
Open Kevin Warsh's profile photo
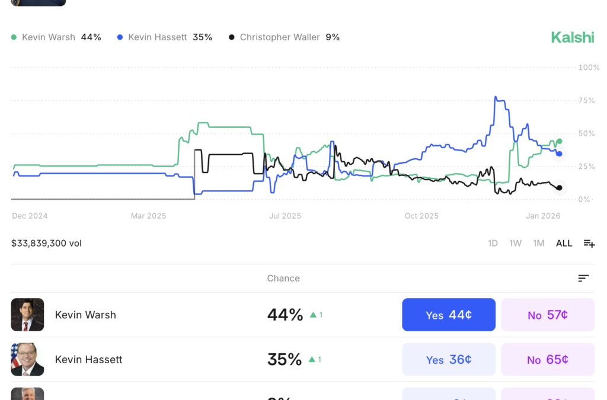point(27,315)
